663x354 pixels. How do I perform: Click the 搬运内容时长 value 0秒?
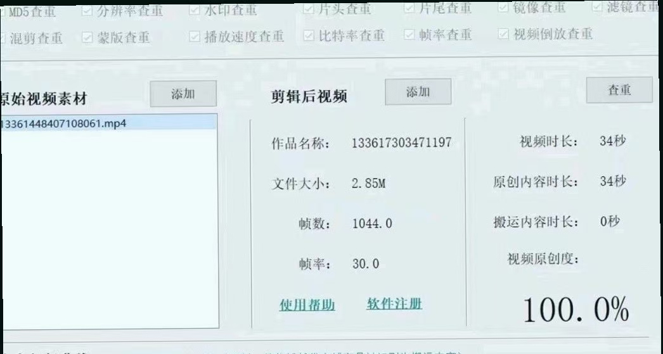tap(610, 222)
